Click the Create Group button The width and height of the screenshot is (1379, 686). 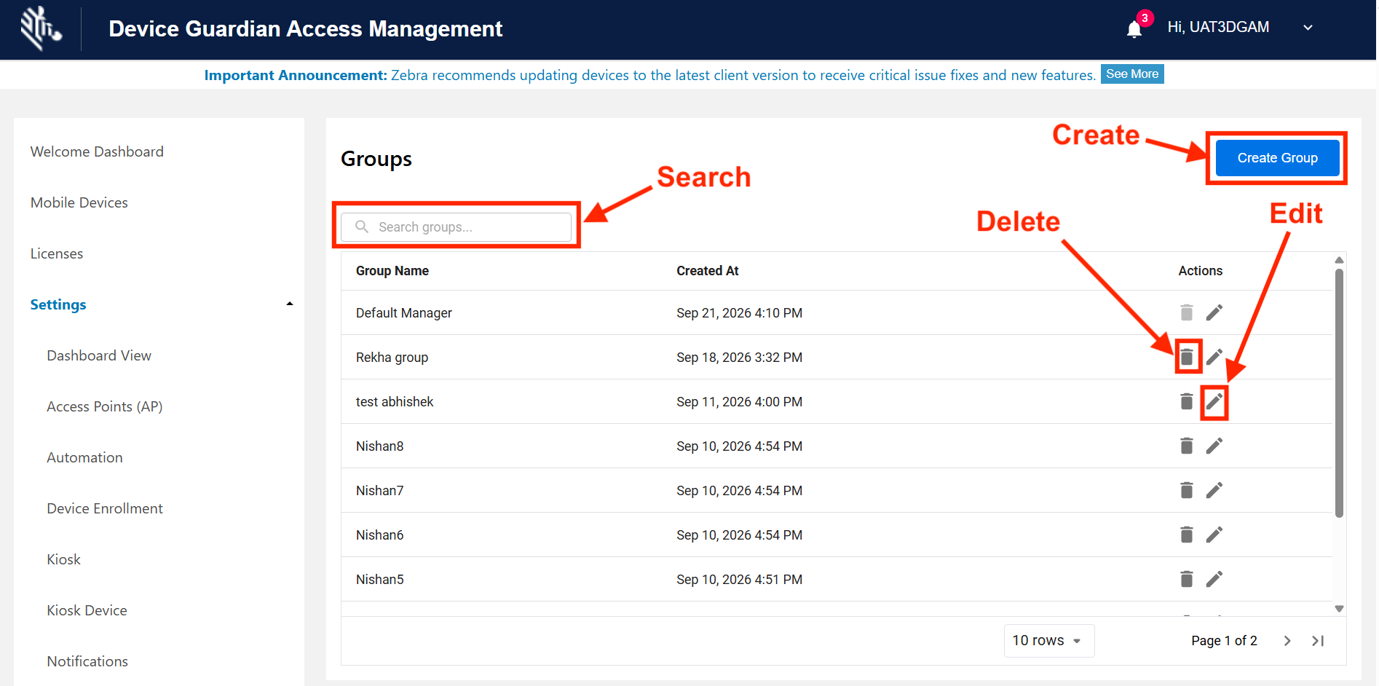1277,158
